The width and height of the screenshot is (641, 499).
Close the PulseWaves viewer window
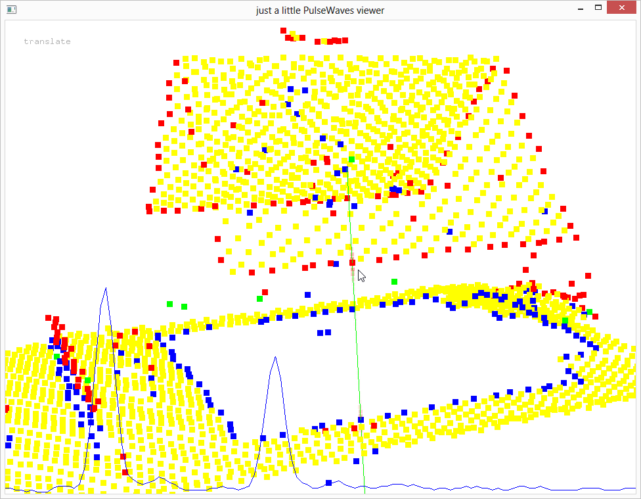(621, 8)
